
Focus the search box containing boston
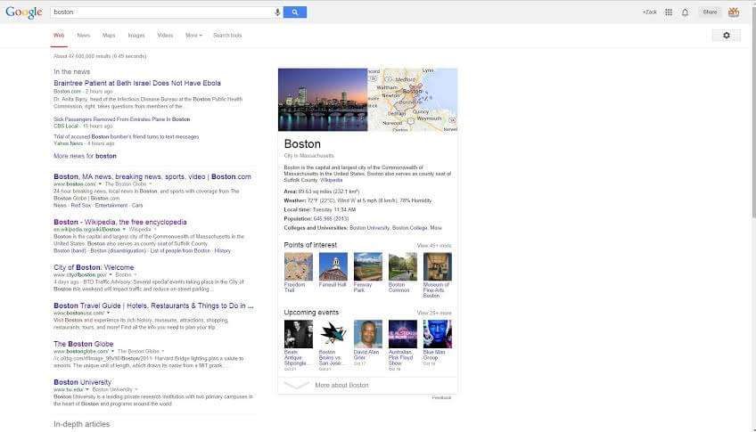(162, 12)
